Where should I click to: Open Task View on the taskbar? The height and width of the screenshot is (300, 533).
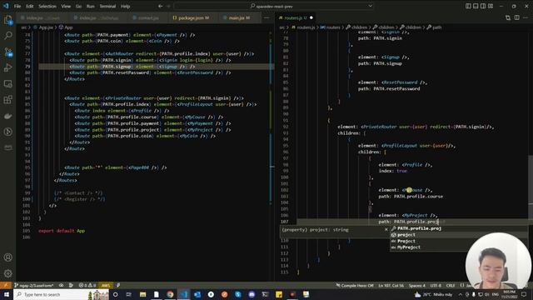(x=129, y=294)
